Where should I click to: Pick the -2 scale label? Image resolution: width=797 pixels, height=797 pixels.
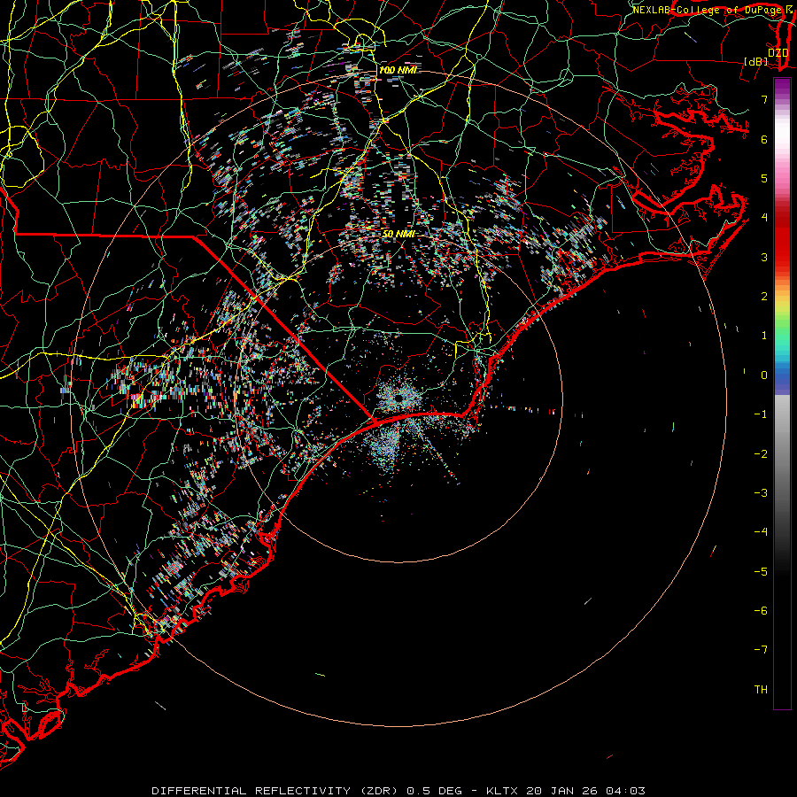pyautogui.click(x=761, y=454)
